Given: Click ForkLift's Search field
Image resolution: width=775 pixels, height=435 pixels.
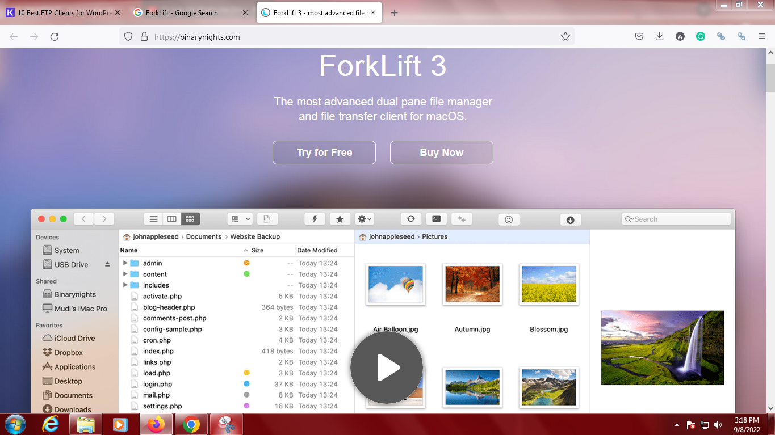Looking at the screenshot, I should [x=676, y=219].
